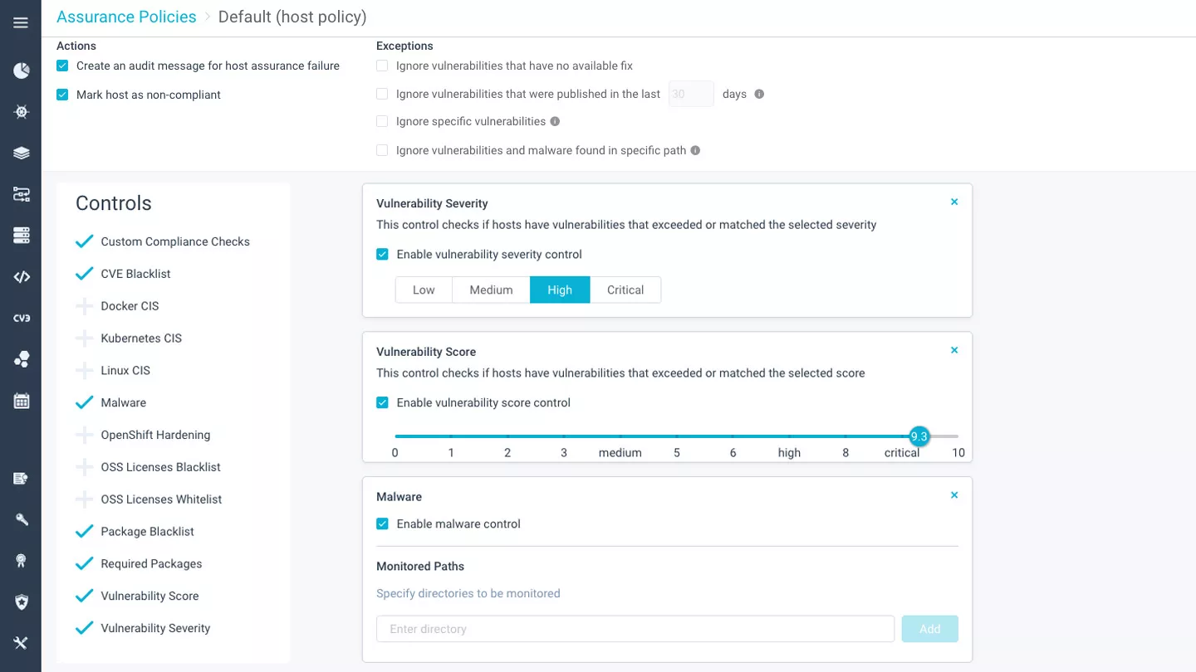Click the Add directory button
1196x672 pixels.
pos(929,629)
